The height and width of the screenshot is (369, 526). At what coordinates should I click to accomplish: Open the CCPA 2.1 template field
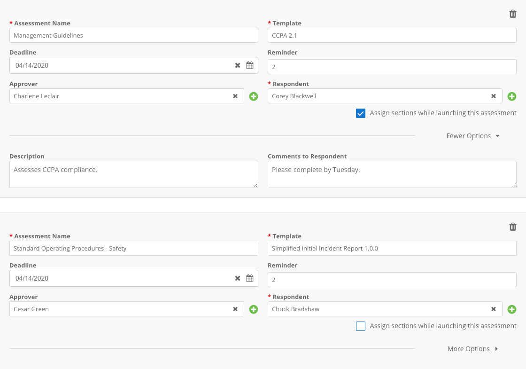pos(392,35)
